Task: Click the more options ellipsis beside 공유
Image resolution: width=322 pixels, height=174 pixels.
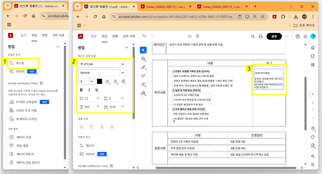Action: click(287, 37)
